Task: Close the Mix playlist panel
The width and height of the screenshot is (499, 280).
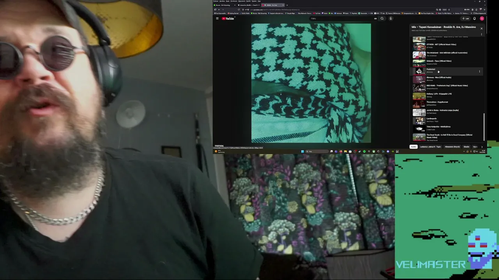Action: click(x=481, y=28)
